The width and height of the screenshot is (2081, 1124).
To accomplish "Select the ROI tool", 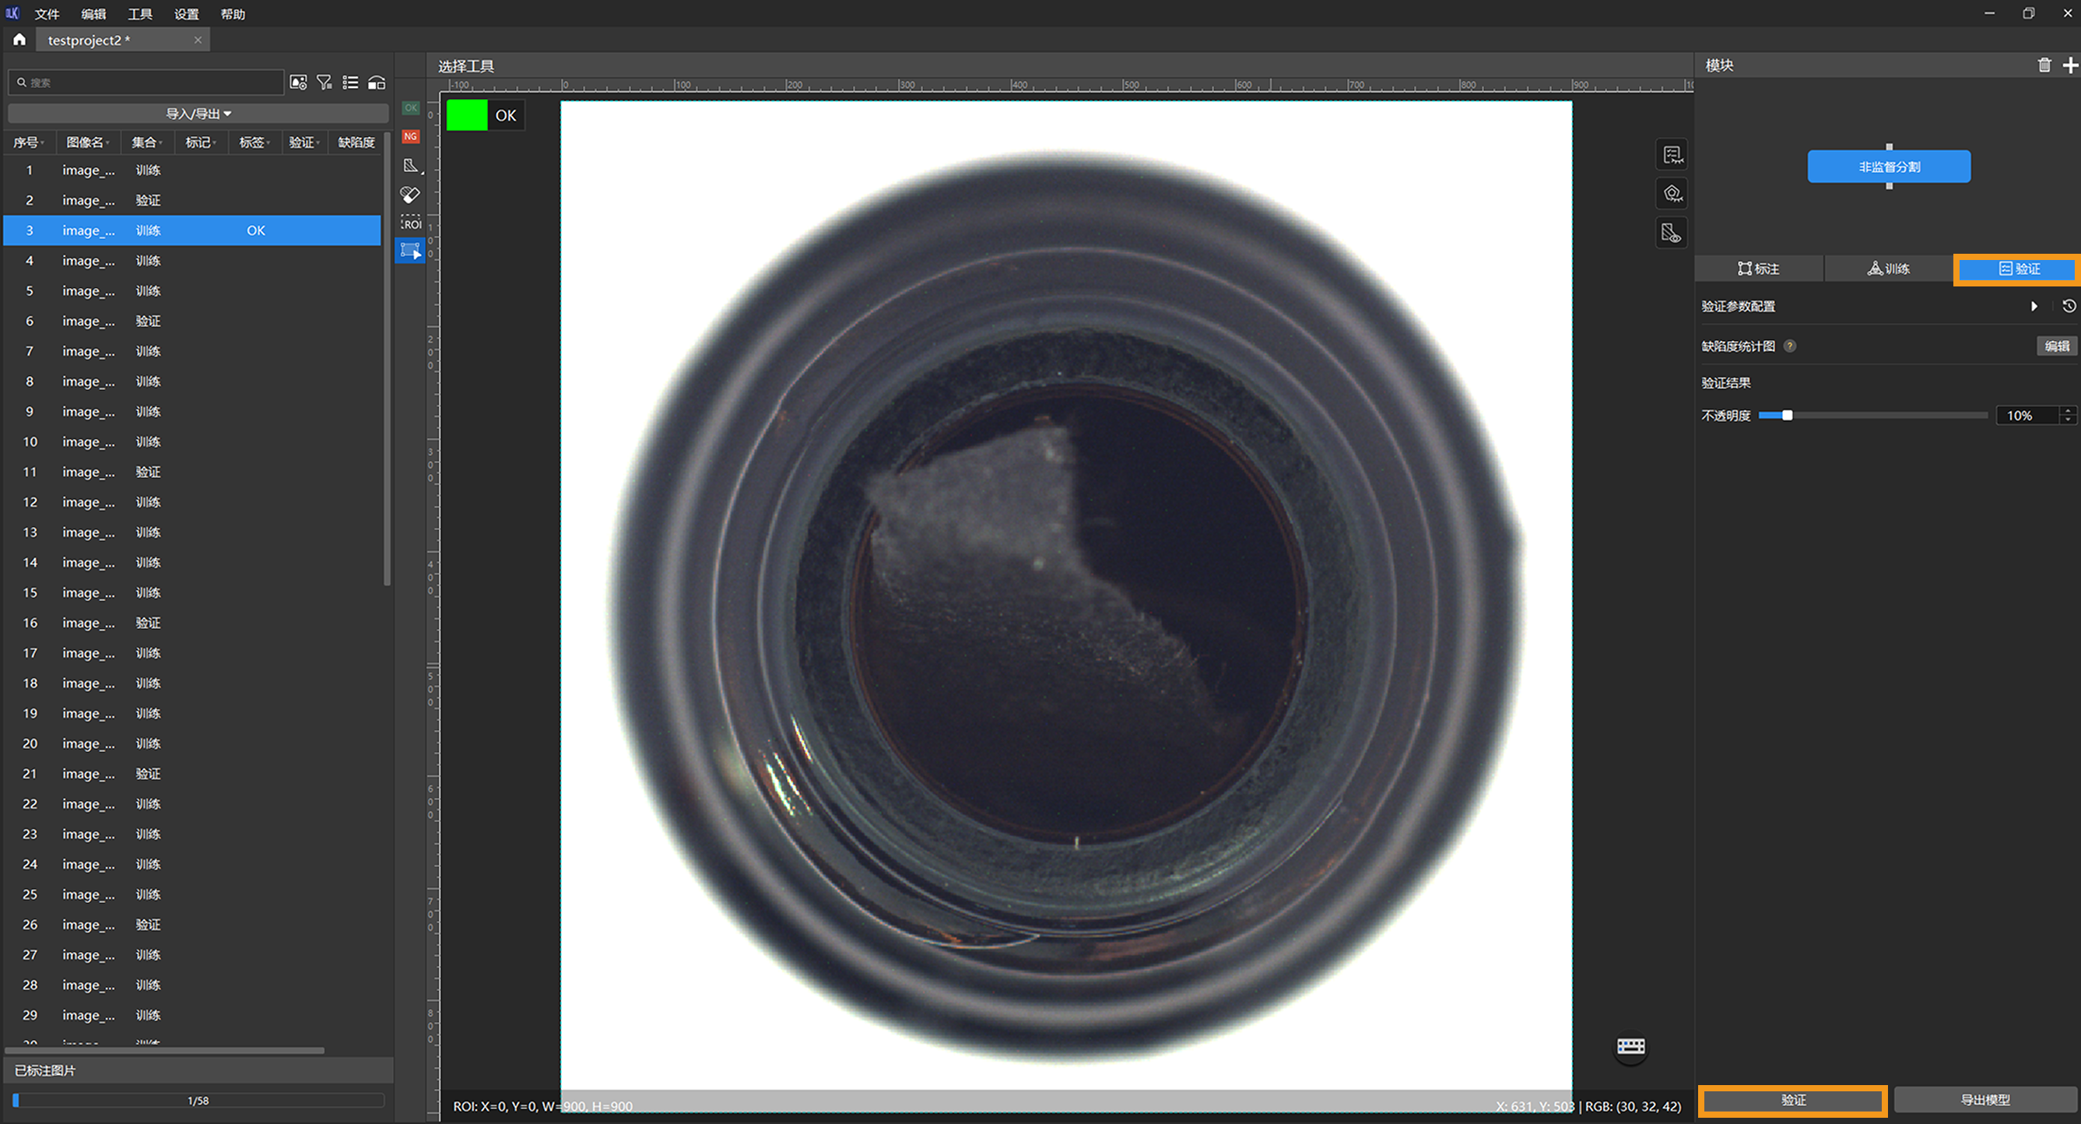I will 411,223.
